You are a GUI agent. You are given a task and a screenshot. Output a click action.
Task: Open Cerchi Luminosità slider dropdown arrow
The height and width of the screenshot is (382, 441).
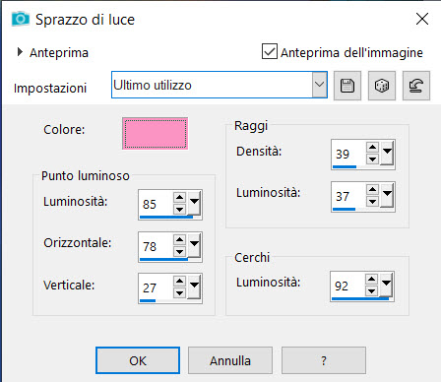click(x=386, y=284)
